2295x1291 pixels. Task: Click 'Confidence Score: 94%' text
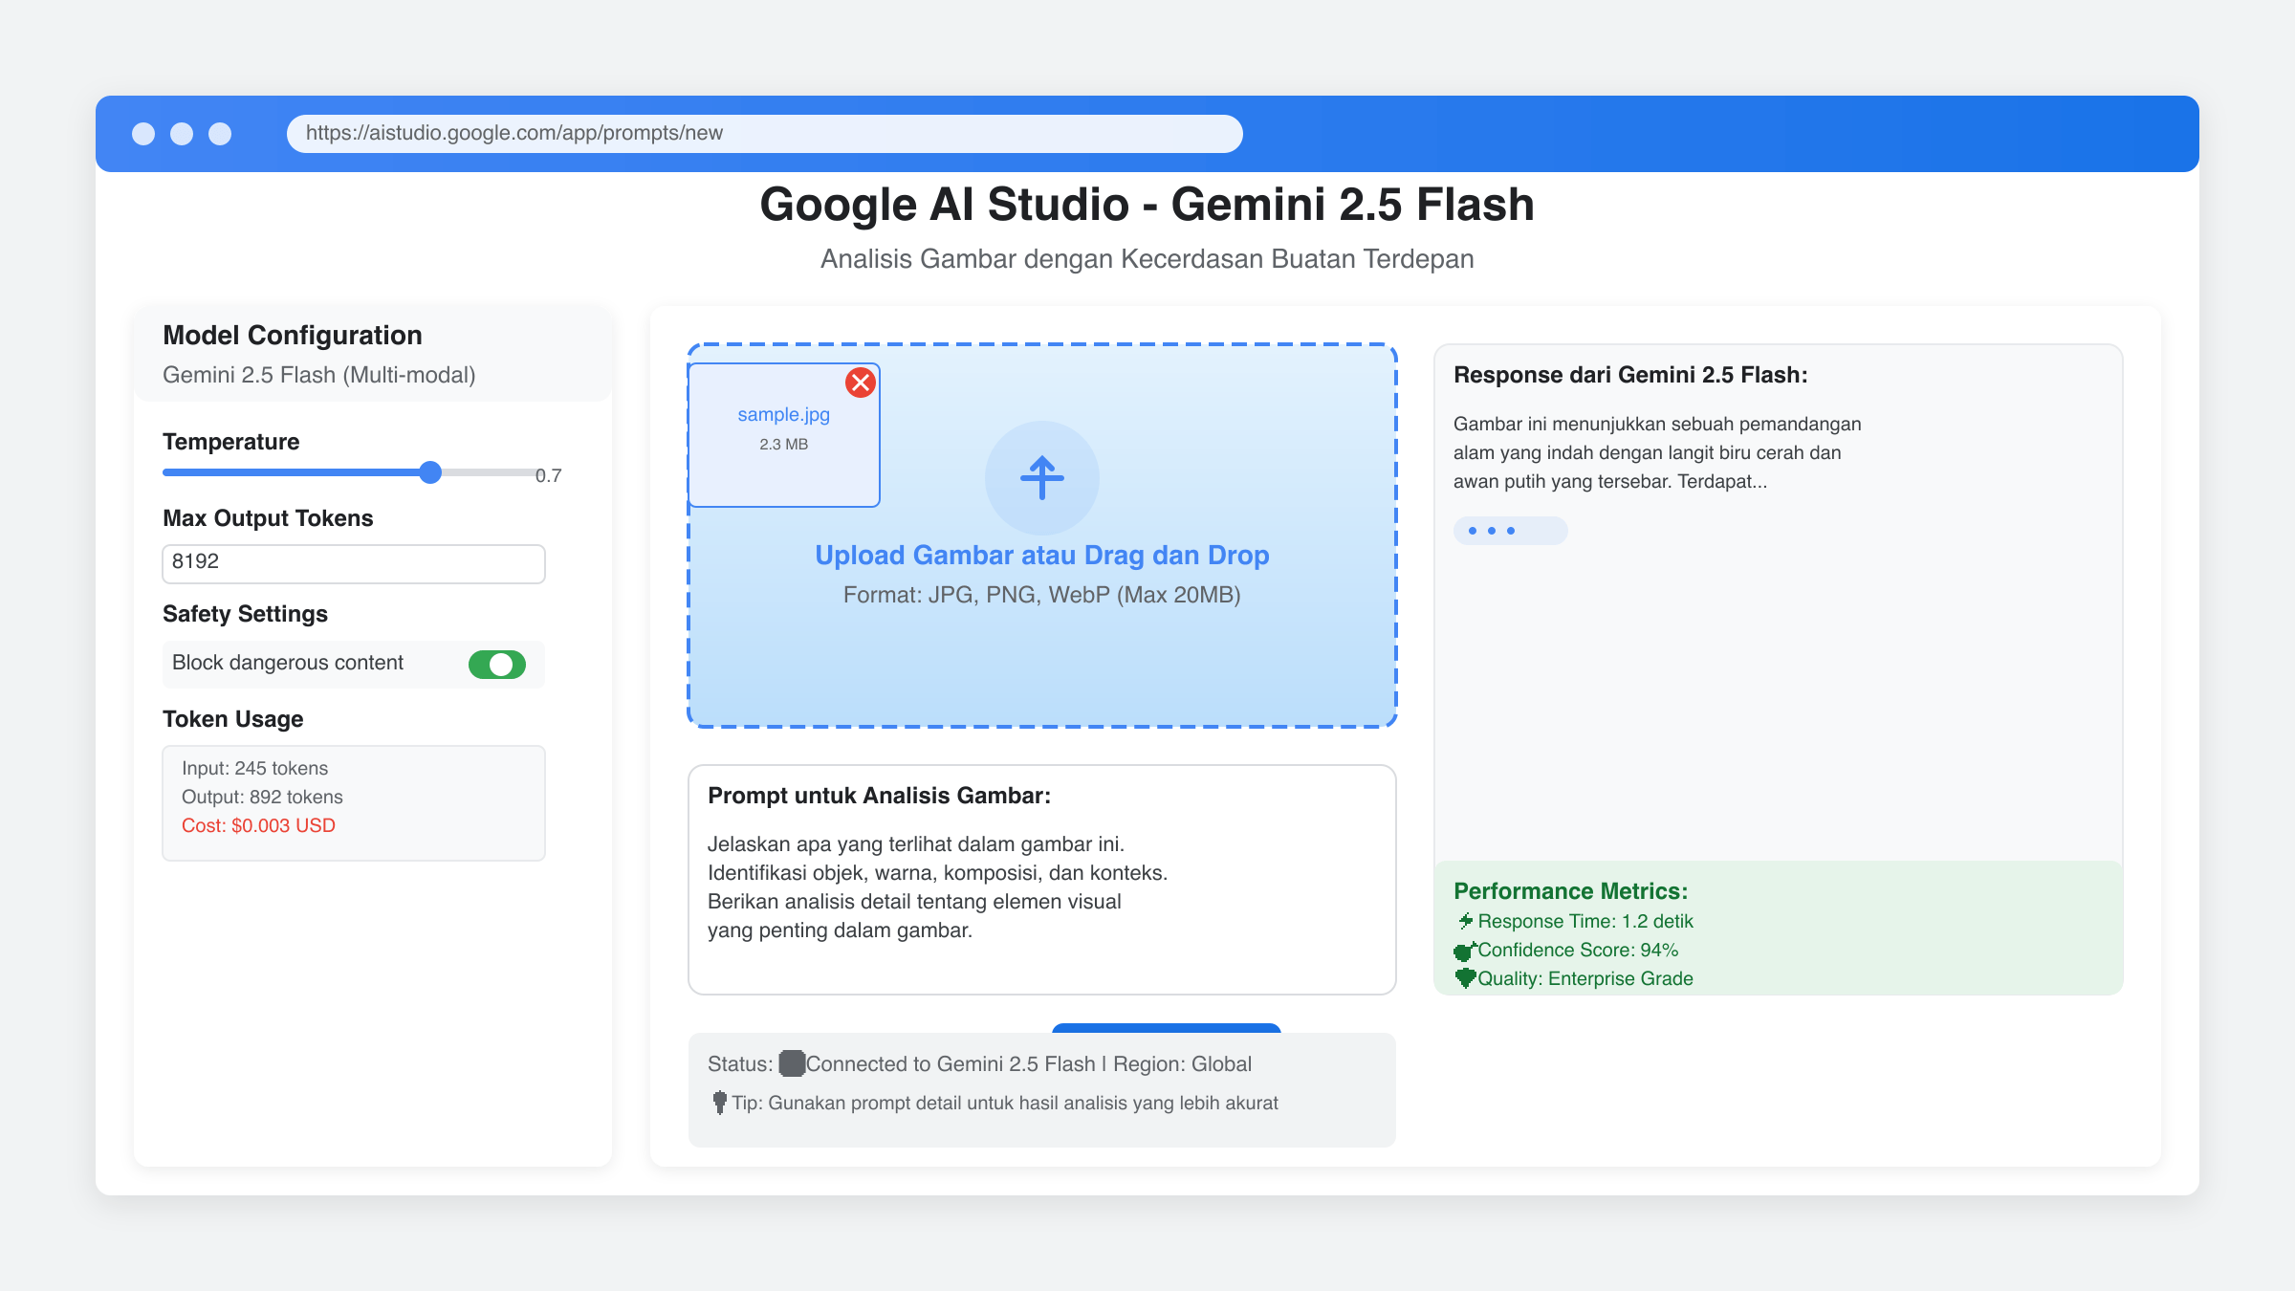pyautogui.click(x=1578, y=950)
